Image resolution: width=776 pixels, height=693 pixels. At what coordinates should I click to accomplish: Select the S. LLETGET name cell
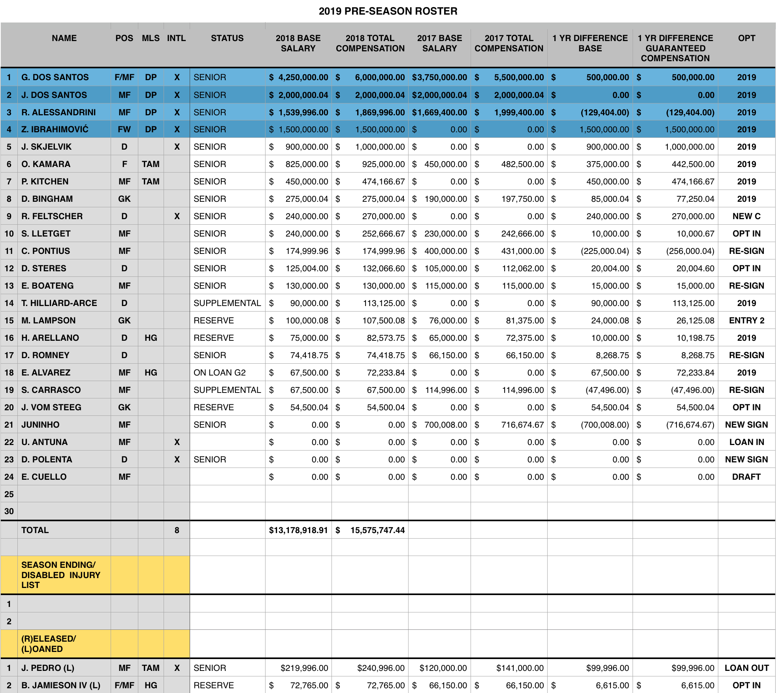64,234
